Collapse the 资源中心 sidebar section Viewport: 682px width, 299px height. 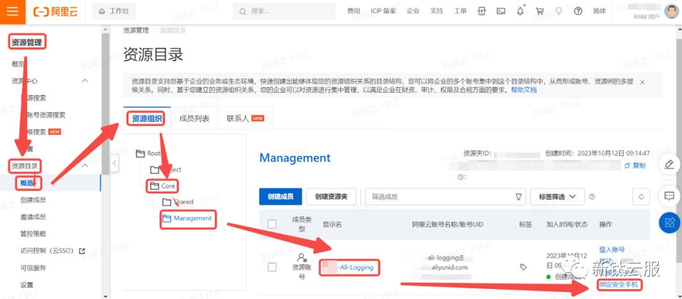(85, 81)
